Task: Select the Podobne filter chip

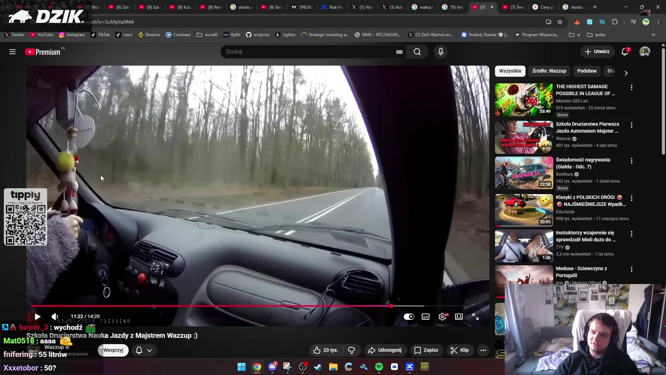Action: [587, 71]
